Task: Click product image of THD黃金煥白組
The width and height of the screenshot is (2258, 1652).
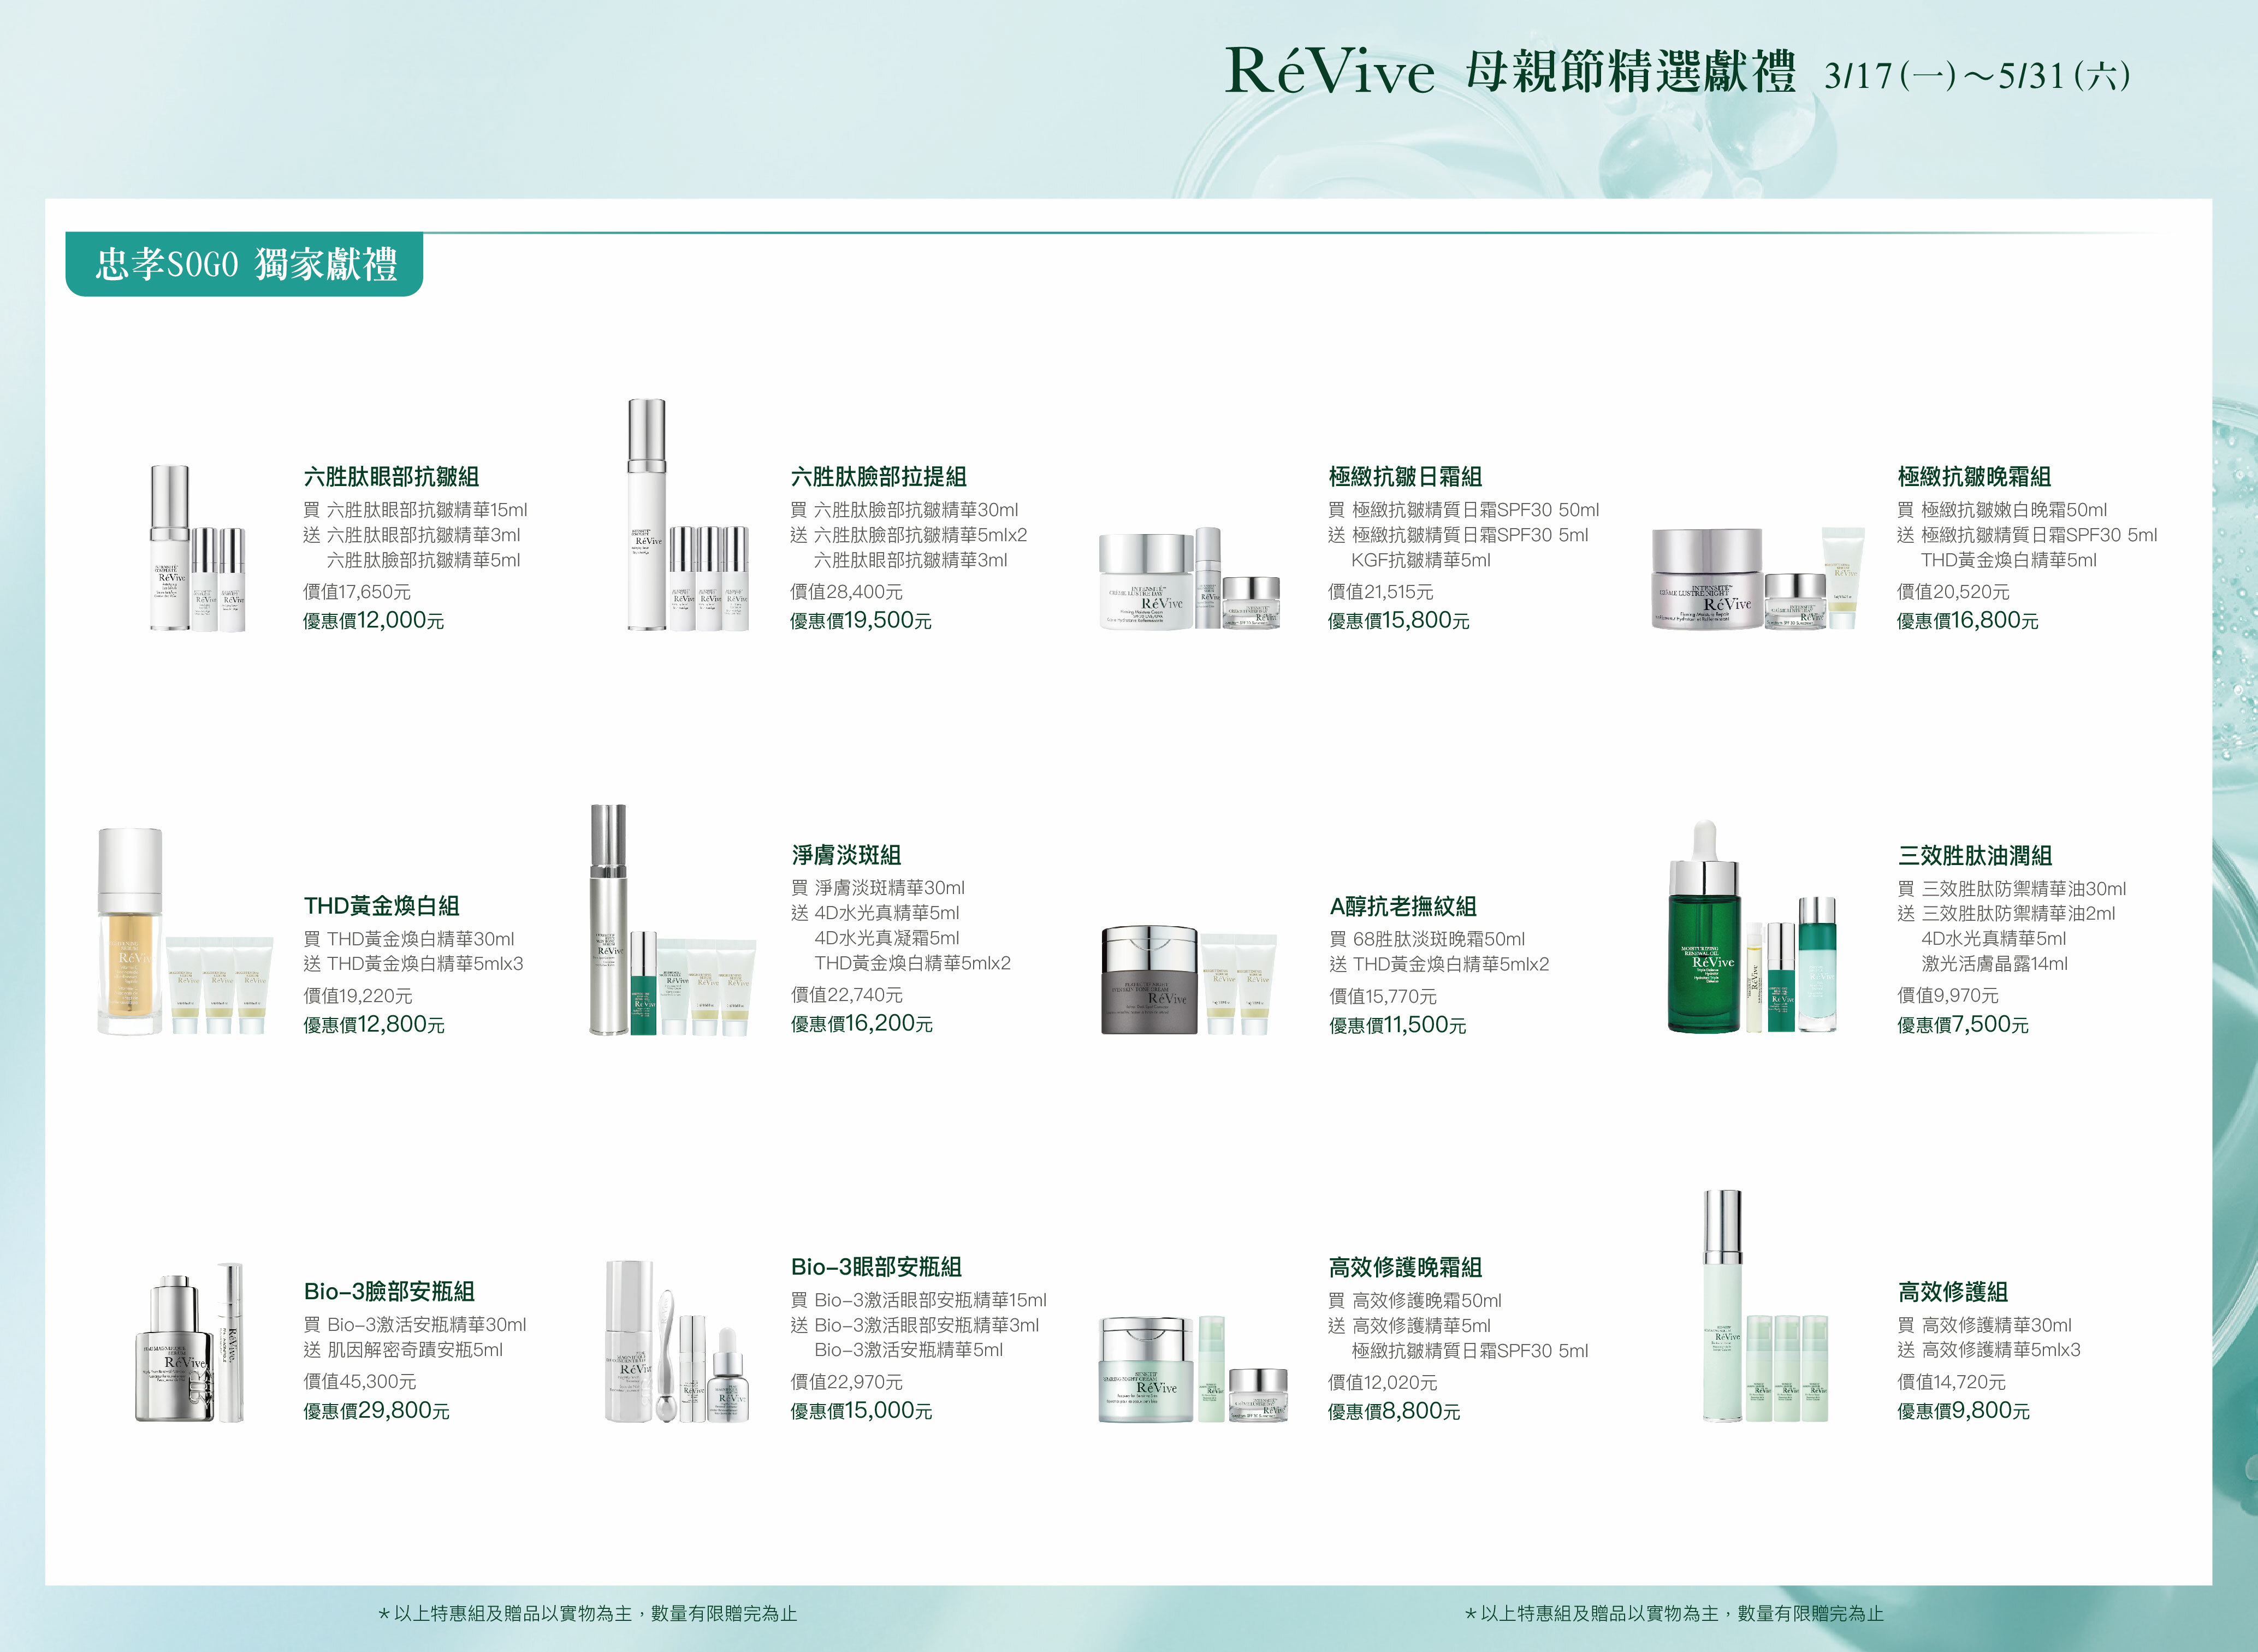Action: pyautogui.click(x=185, y=931)
